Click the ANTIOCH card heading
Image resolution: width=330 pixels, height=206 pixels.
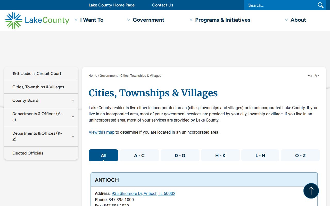[107, 180]
